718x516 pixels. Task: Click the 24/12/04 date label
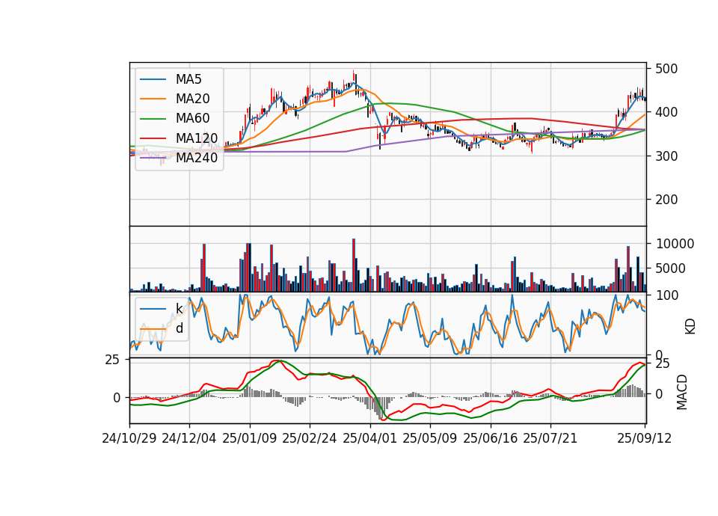tap(189, 438)
